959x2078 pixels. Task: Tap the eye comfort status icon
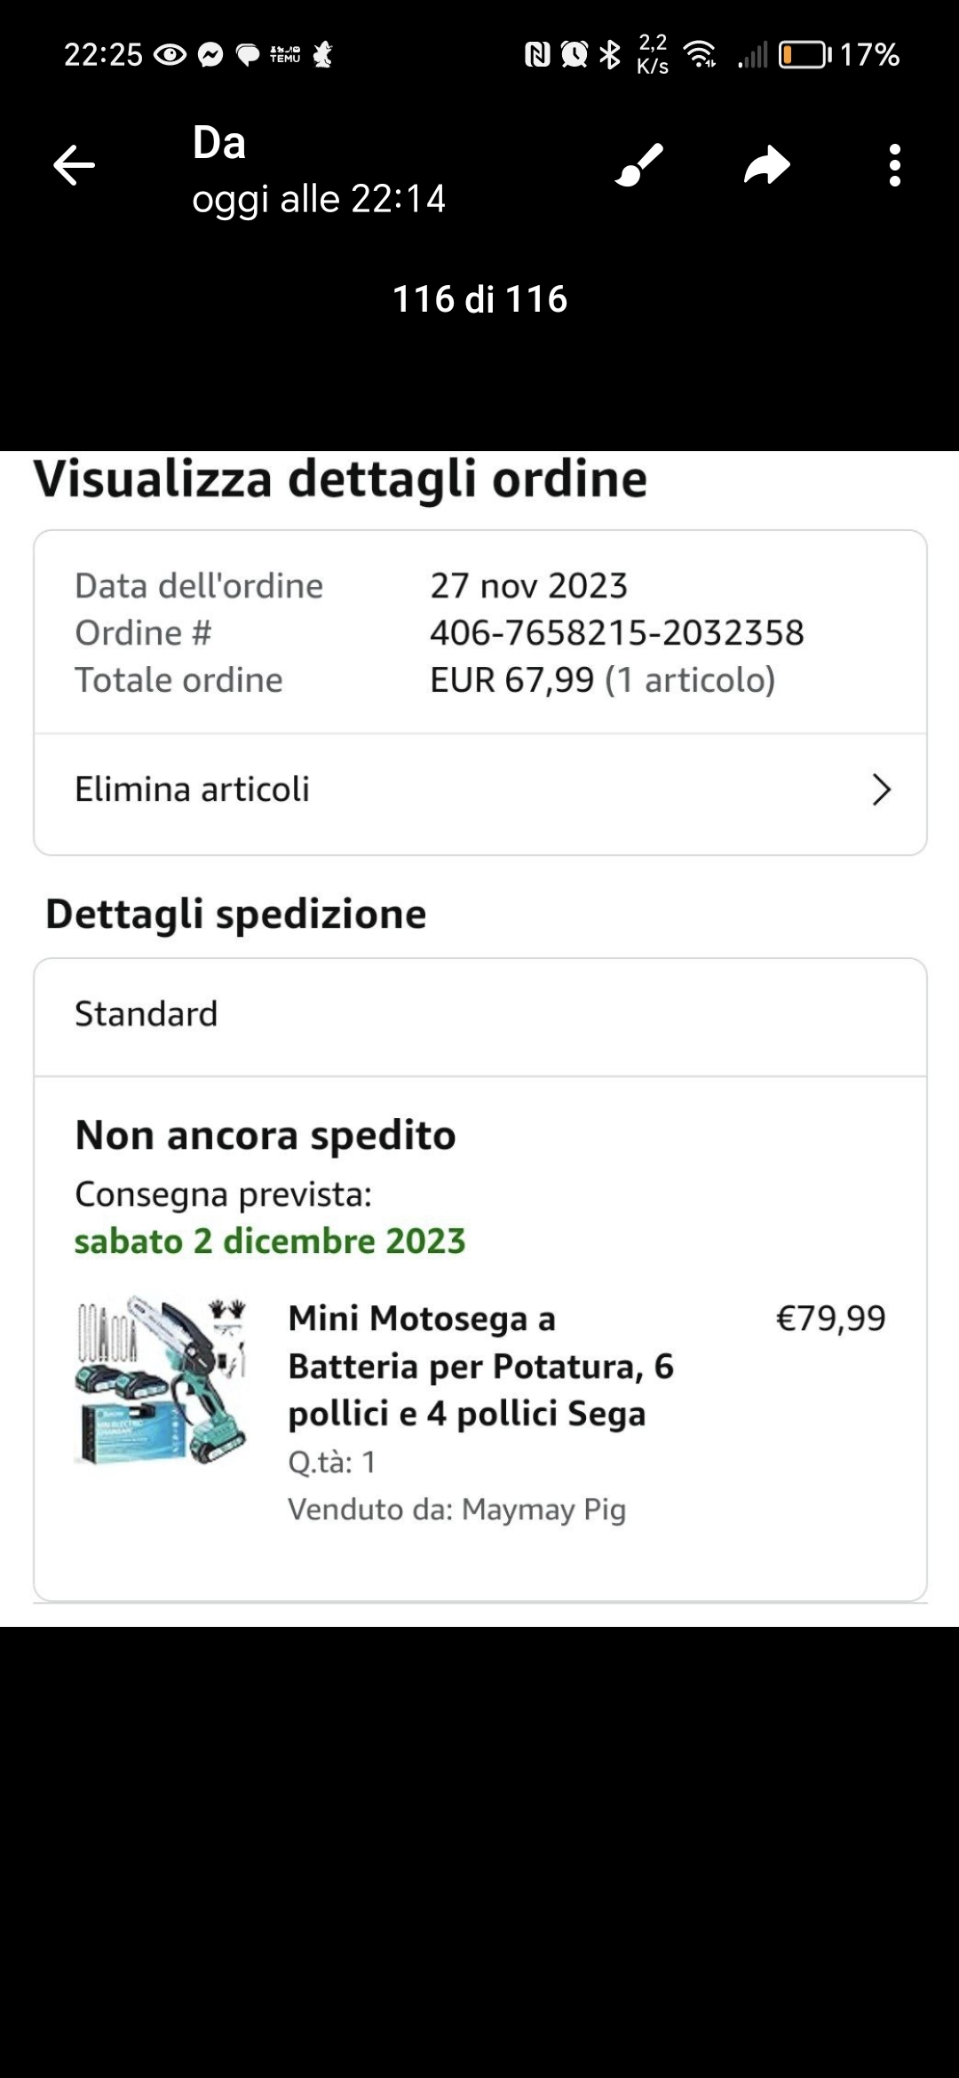pyautogui.click(x=170, y=55)
